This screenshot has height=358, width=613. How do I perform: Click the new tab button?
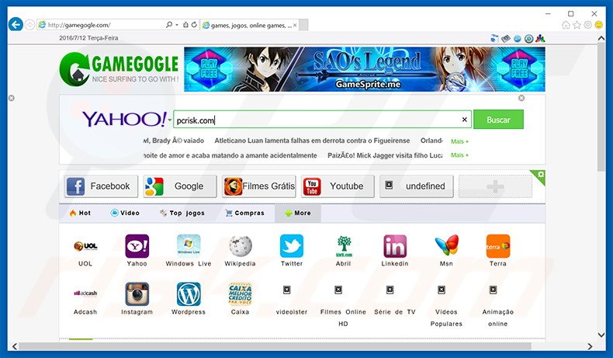(303, 25)
